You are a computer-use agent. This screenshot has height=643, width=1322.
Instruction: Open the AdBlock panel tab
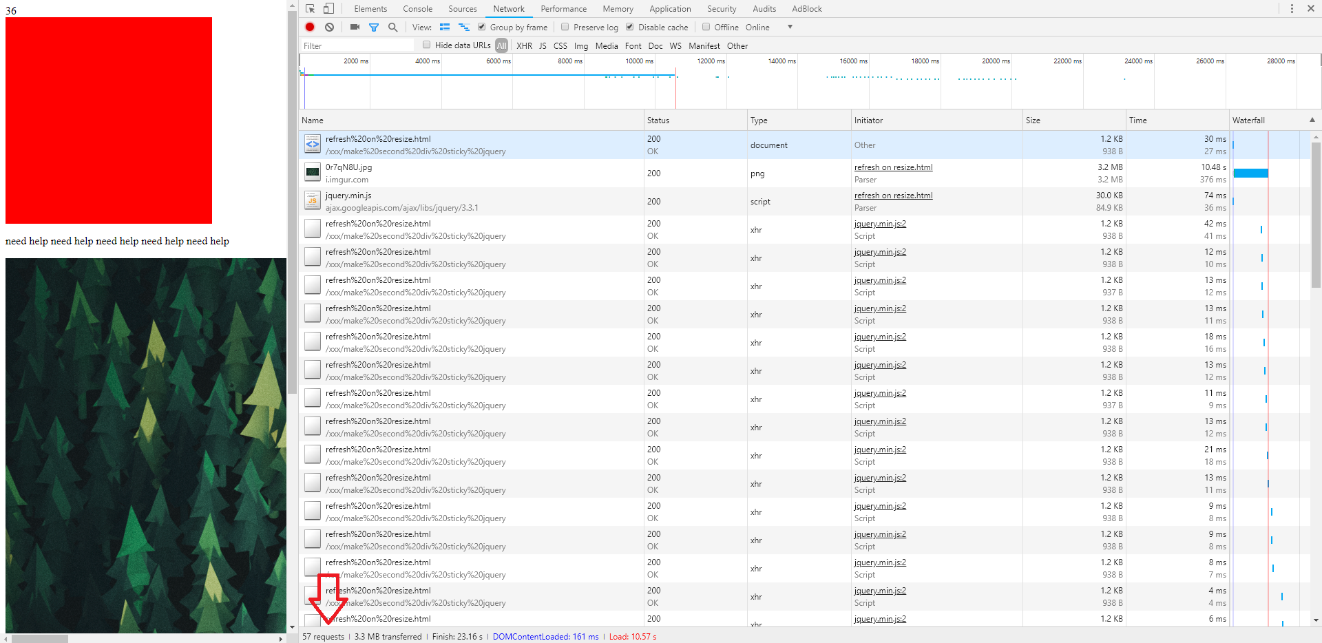click(806, 8)
